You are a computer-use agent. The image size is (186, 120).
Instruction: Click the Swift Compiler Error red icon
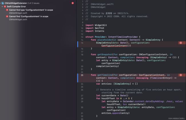tap(5, 7)
